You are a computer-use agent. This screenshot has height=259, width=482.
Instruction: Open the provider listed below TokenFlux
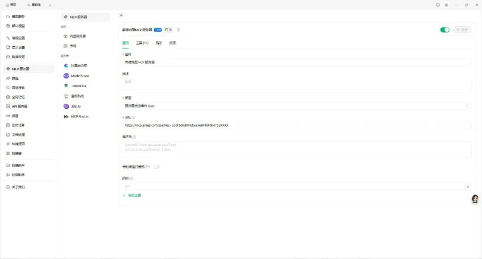point(85,96)
